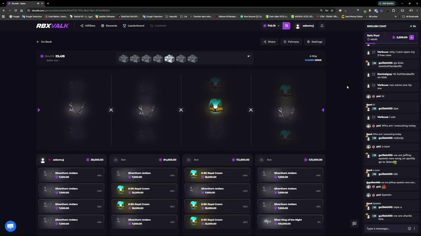This screenshot has width=421, height=236.
Task: Open the purple wallet button
Action: point(286,26)
